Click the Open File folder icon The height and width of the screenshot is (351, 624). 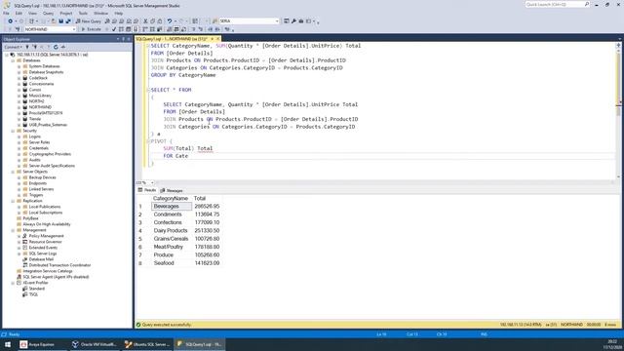pyautogui.click(x=54, y=21)
